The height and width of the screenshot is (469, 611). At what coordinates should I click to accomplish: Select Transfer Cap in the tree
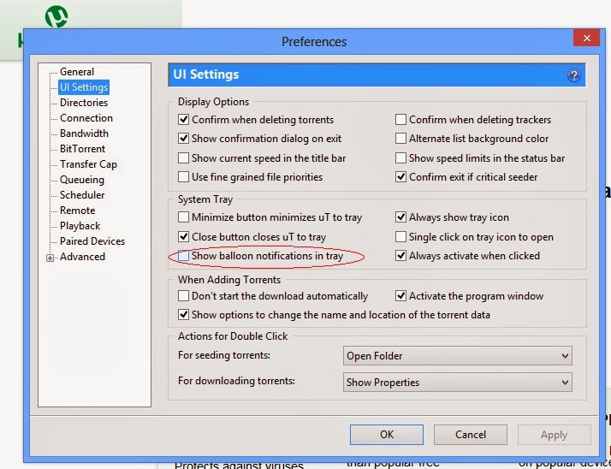coord(88,164)
